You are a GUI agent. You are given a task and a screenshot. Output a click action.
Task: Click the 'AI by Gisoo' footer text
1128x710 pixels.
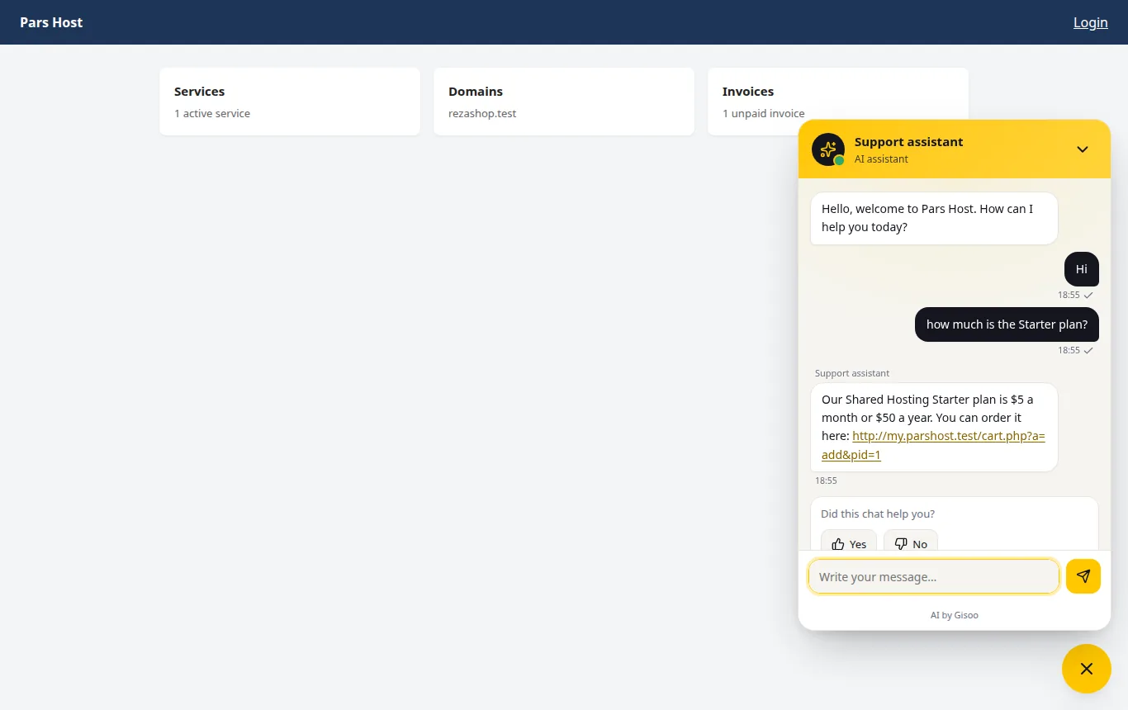(x=955, y=615)
